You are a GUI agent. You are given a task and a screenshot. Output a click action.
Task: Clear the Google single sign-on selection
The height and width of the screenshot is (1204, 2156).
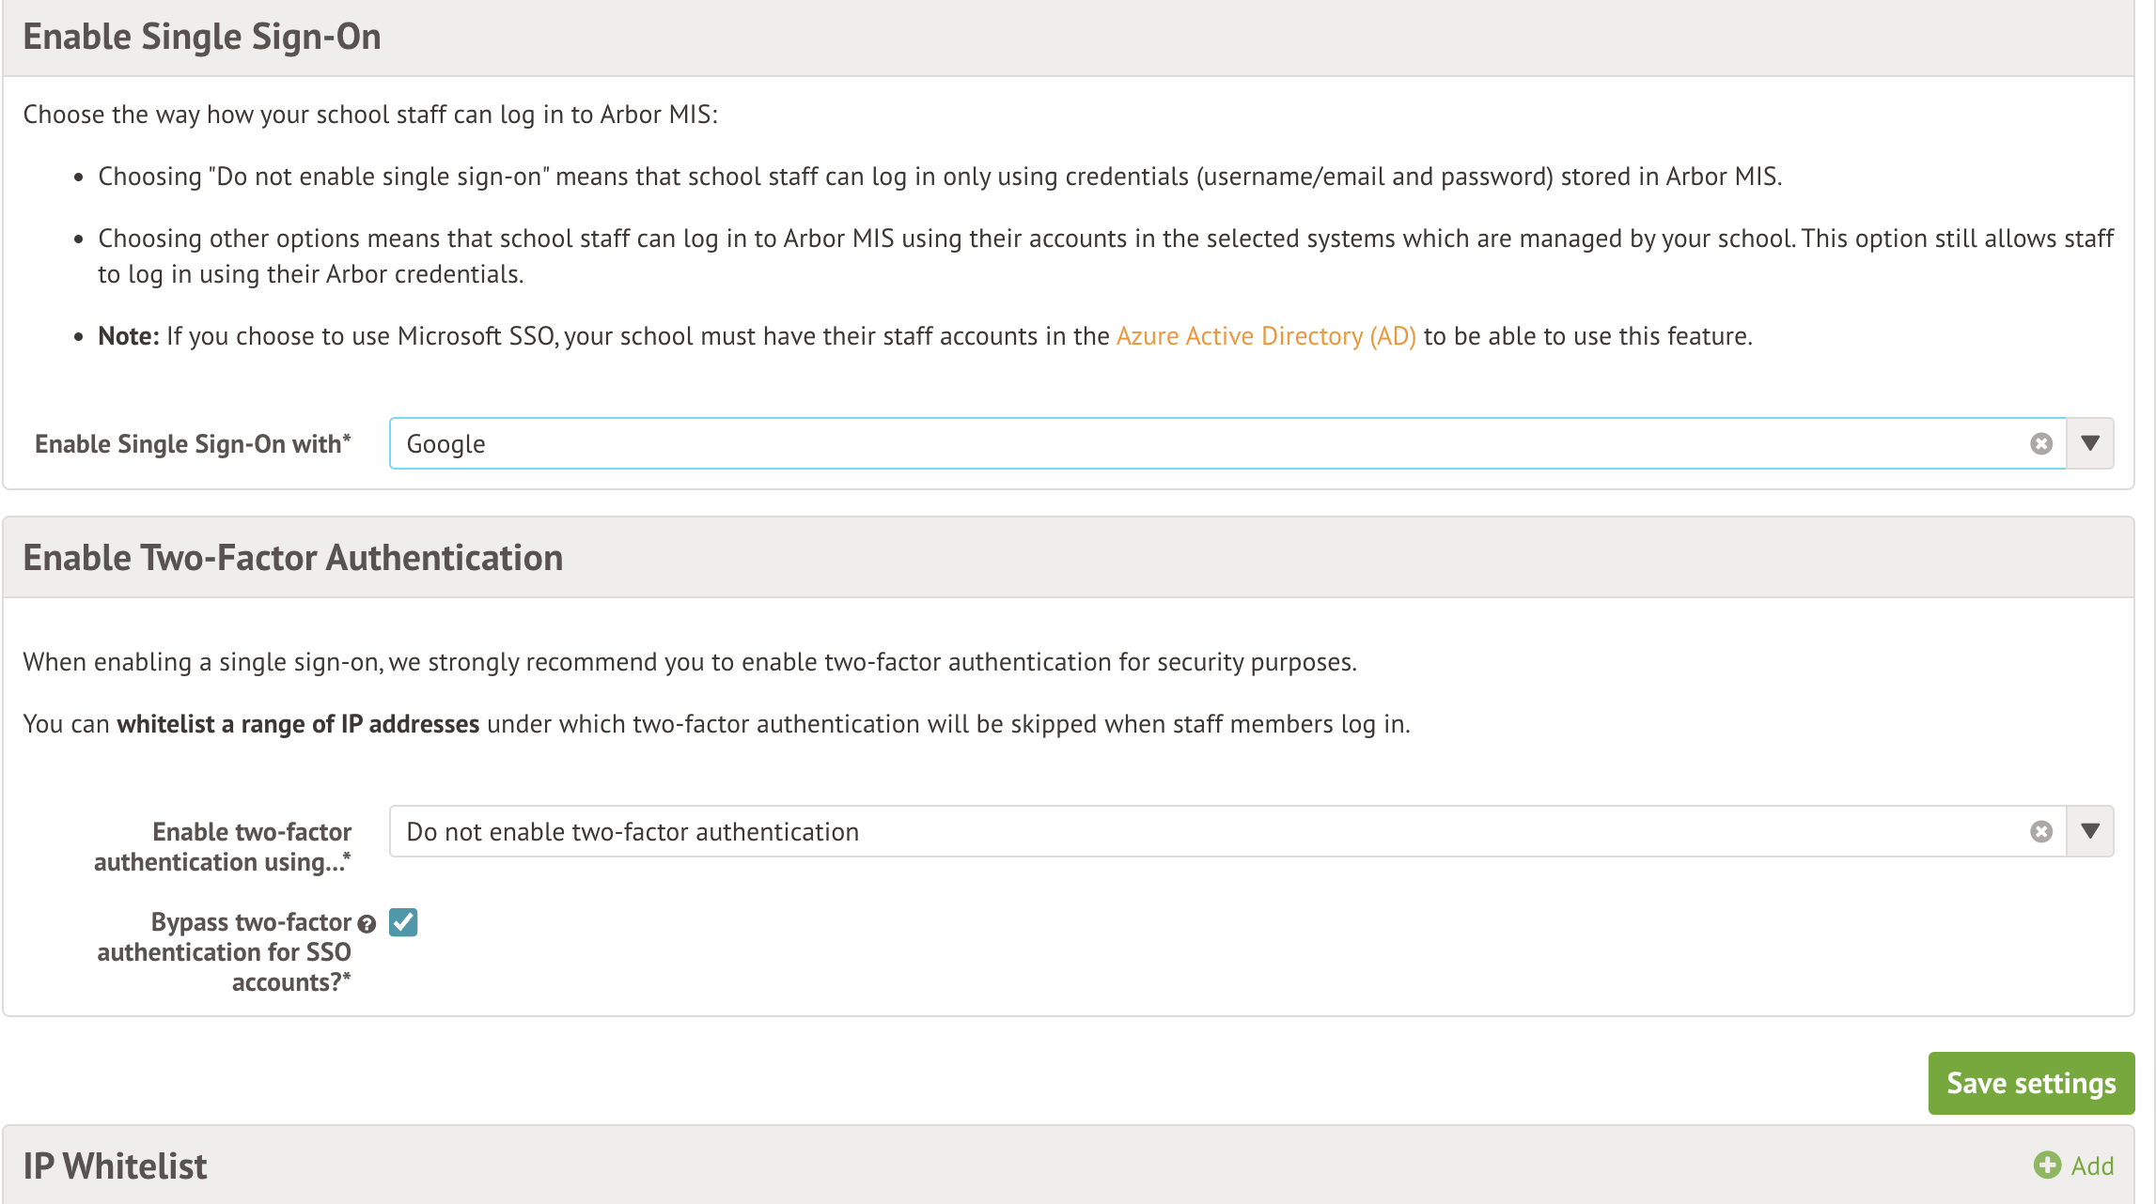(2040, 443)
